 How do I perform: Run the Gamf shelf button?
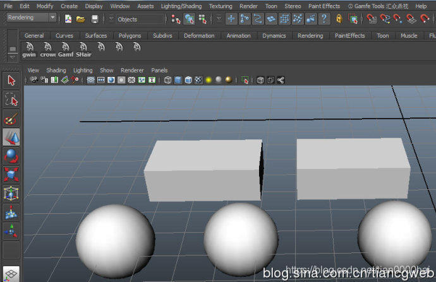(x=66, y=50)
